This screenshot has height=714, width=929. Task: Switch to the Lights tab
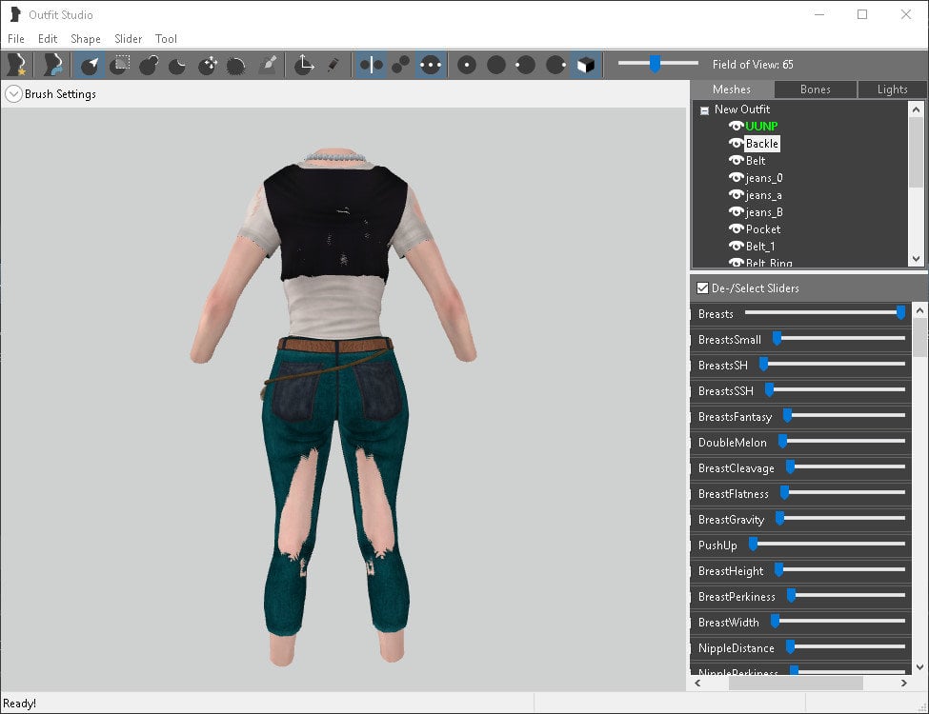click(x=892, y=89)
